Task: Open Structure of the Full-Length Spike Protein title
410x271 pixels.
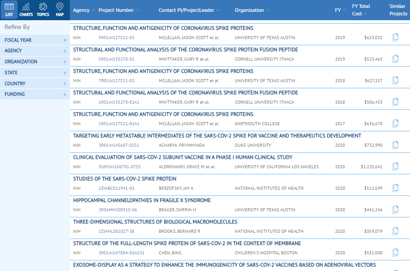Action: pyautogui.click(x=187, y=243)
